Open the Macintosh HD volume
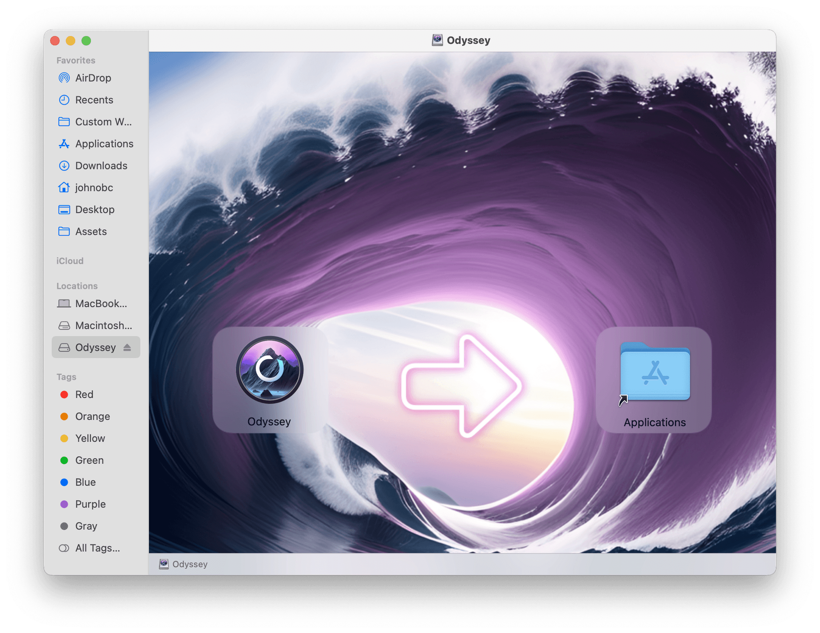Image resolution: width=820 pixels, height=633 pixels. tap(103, 326)
